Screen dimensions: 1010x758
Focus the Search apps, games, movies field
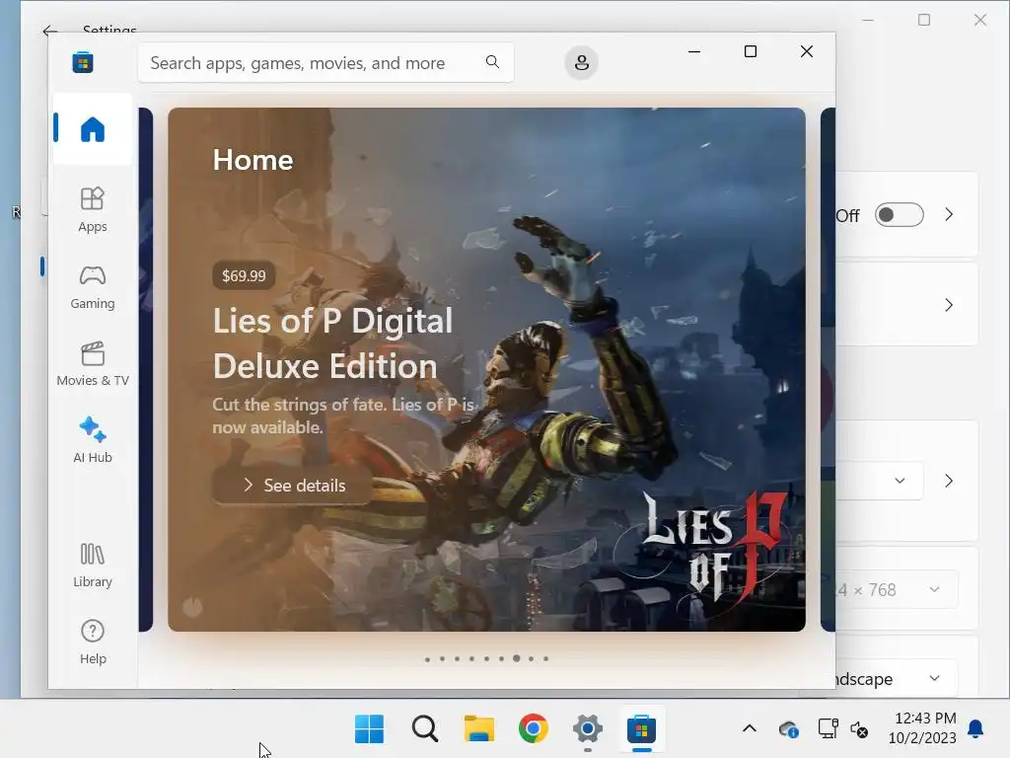[x=325, y=62]
